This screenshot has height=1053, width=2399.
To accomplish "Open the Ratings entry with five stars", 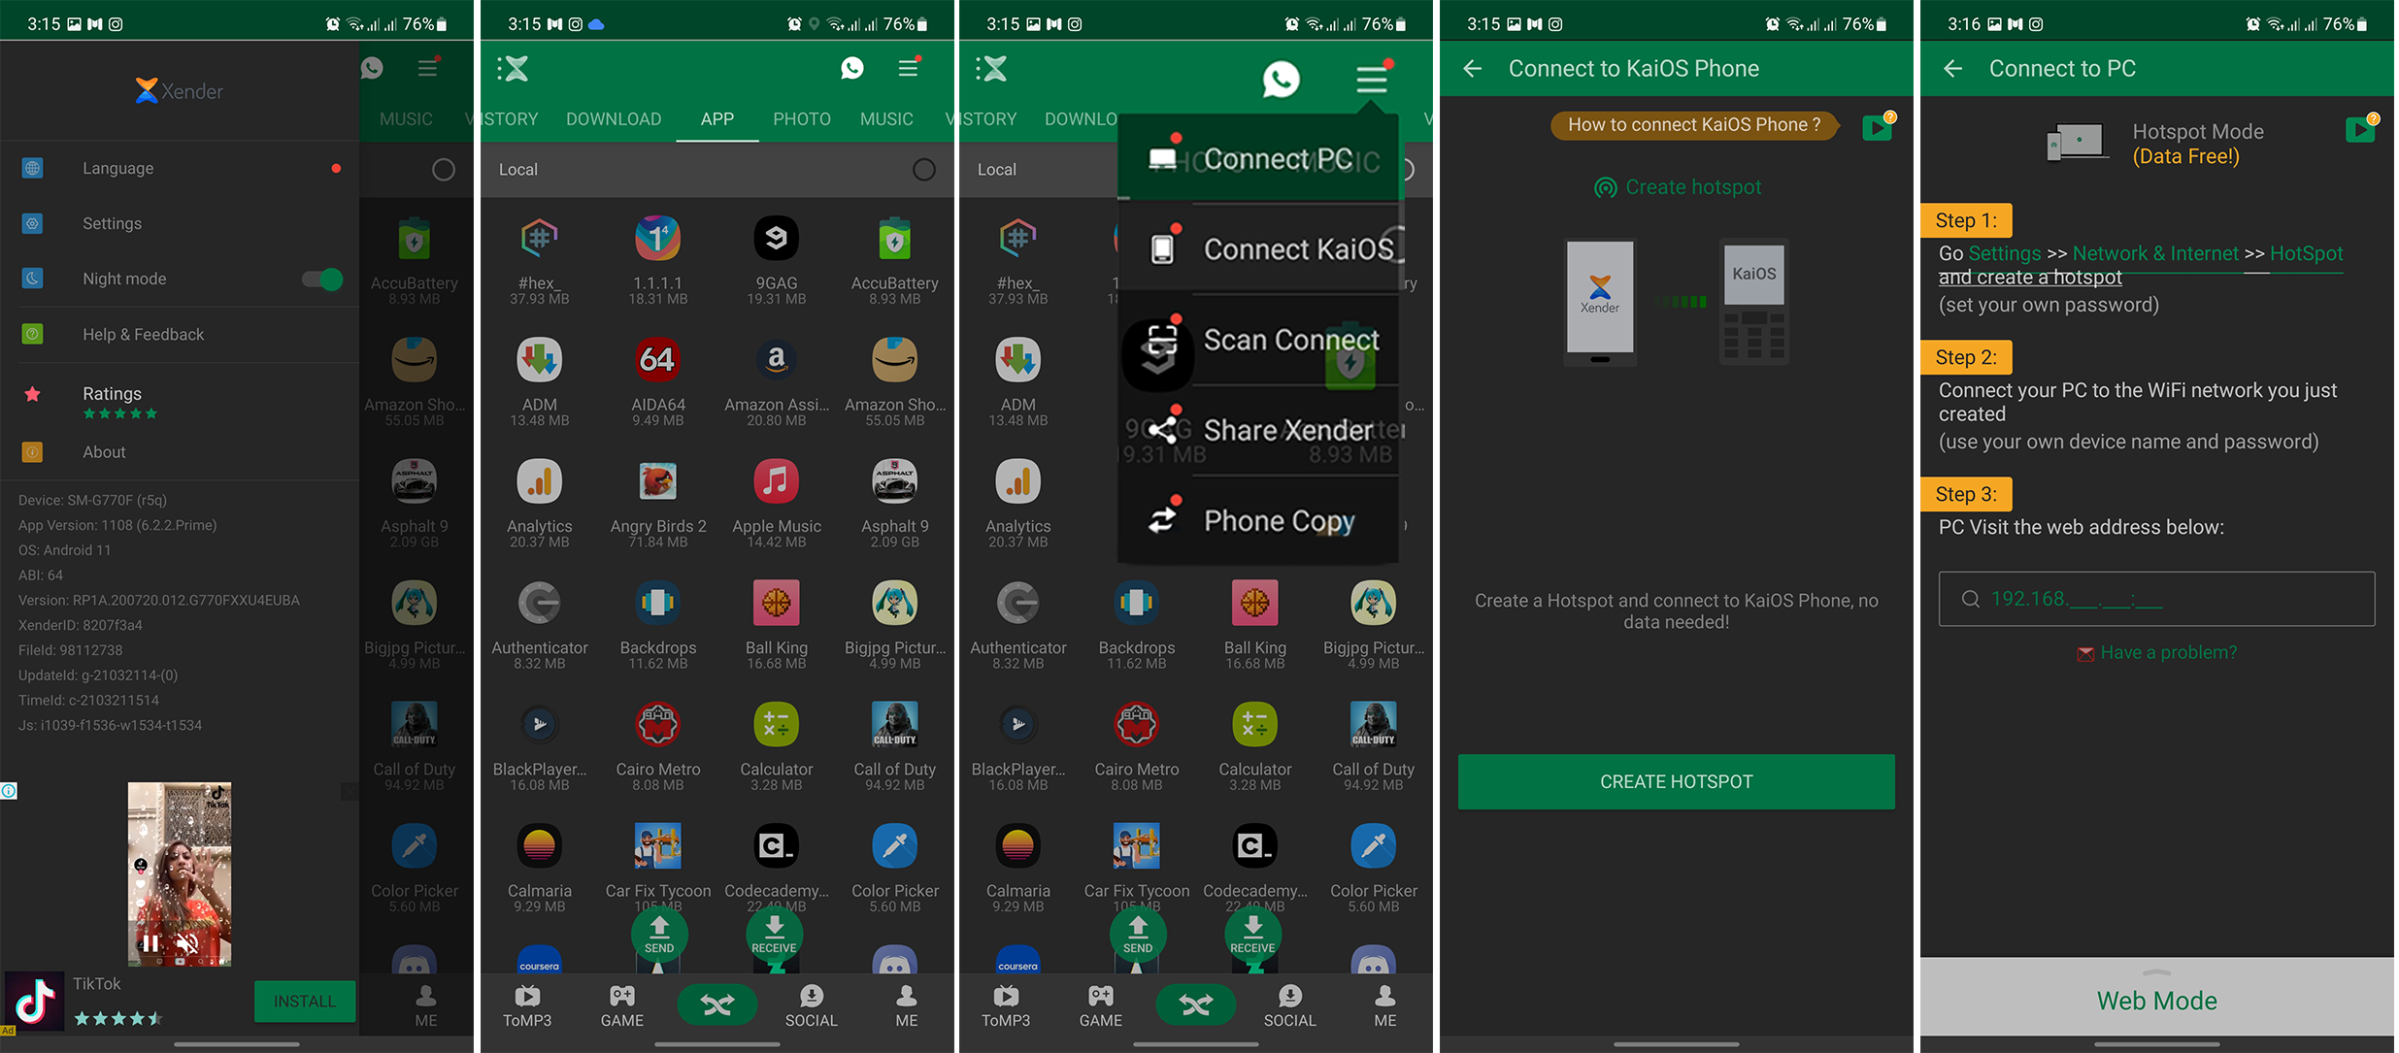I will [180, 401].
